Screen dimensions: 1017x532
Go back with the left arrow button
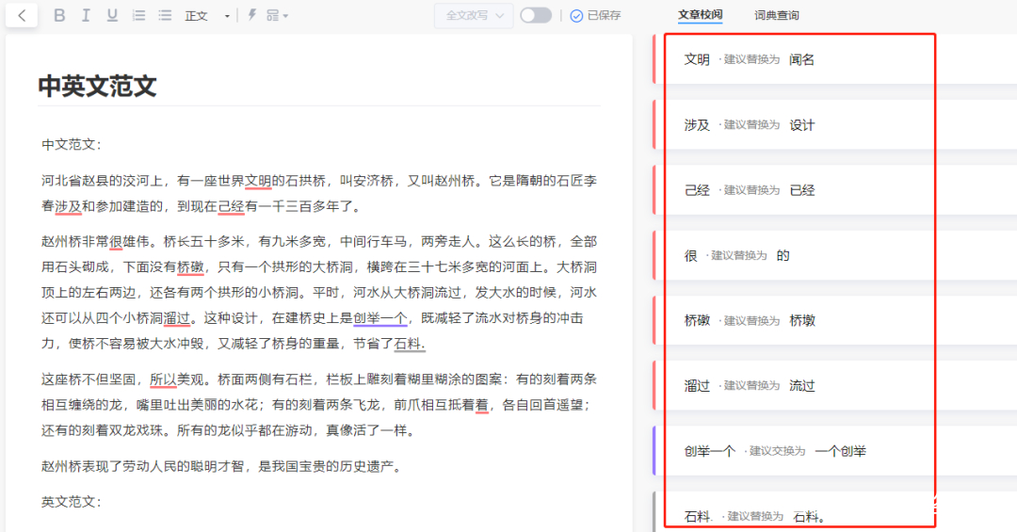click(x=22, y=16)
